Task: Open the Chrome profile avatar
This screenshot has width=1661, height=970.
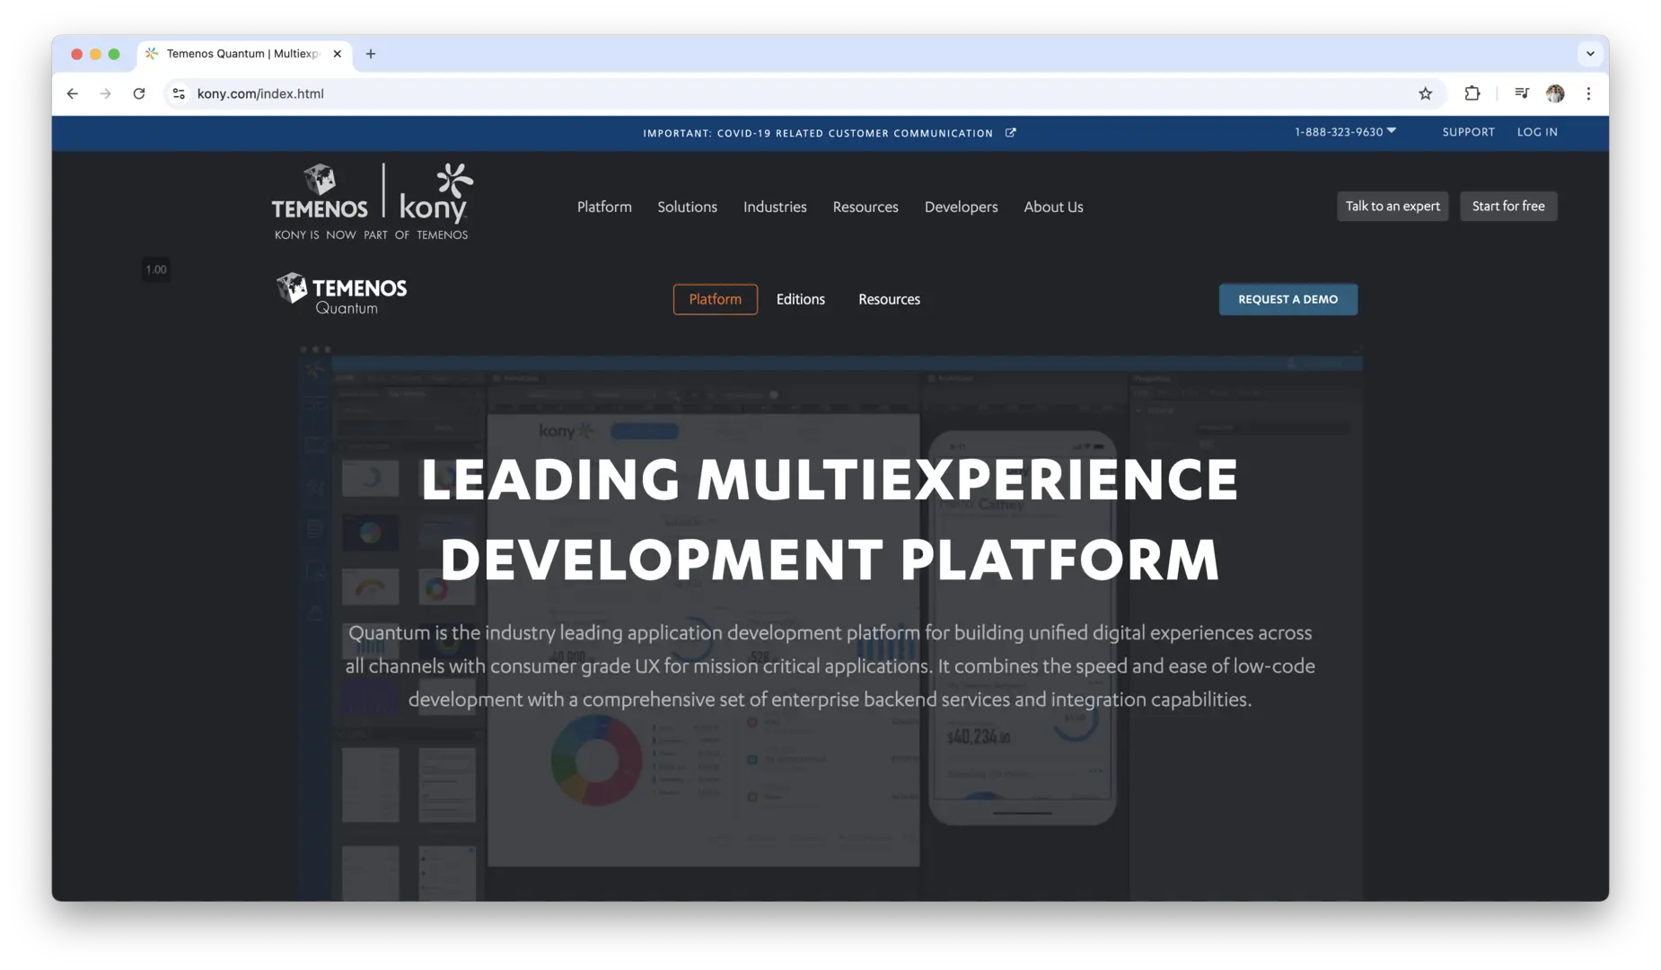Action: 1555,93
